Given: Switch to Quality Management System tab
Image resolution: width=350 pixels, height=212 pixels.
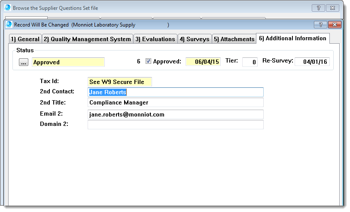Looking at the screenshot, I should [87, 39].
